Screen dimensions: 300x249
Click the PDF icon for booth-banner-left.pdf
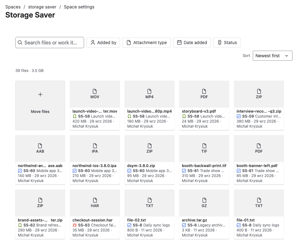coord(259,146)
